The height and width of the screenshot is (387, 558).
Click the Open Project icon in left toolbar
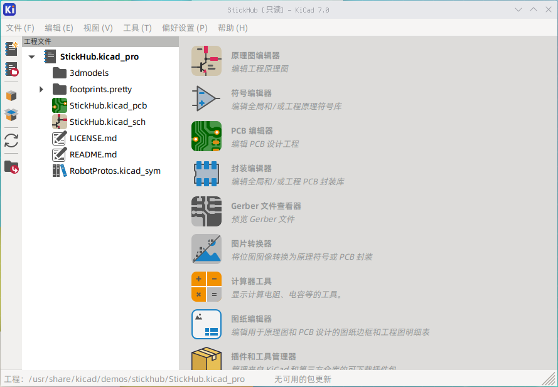coord(11,70)
